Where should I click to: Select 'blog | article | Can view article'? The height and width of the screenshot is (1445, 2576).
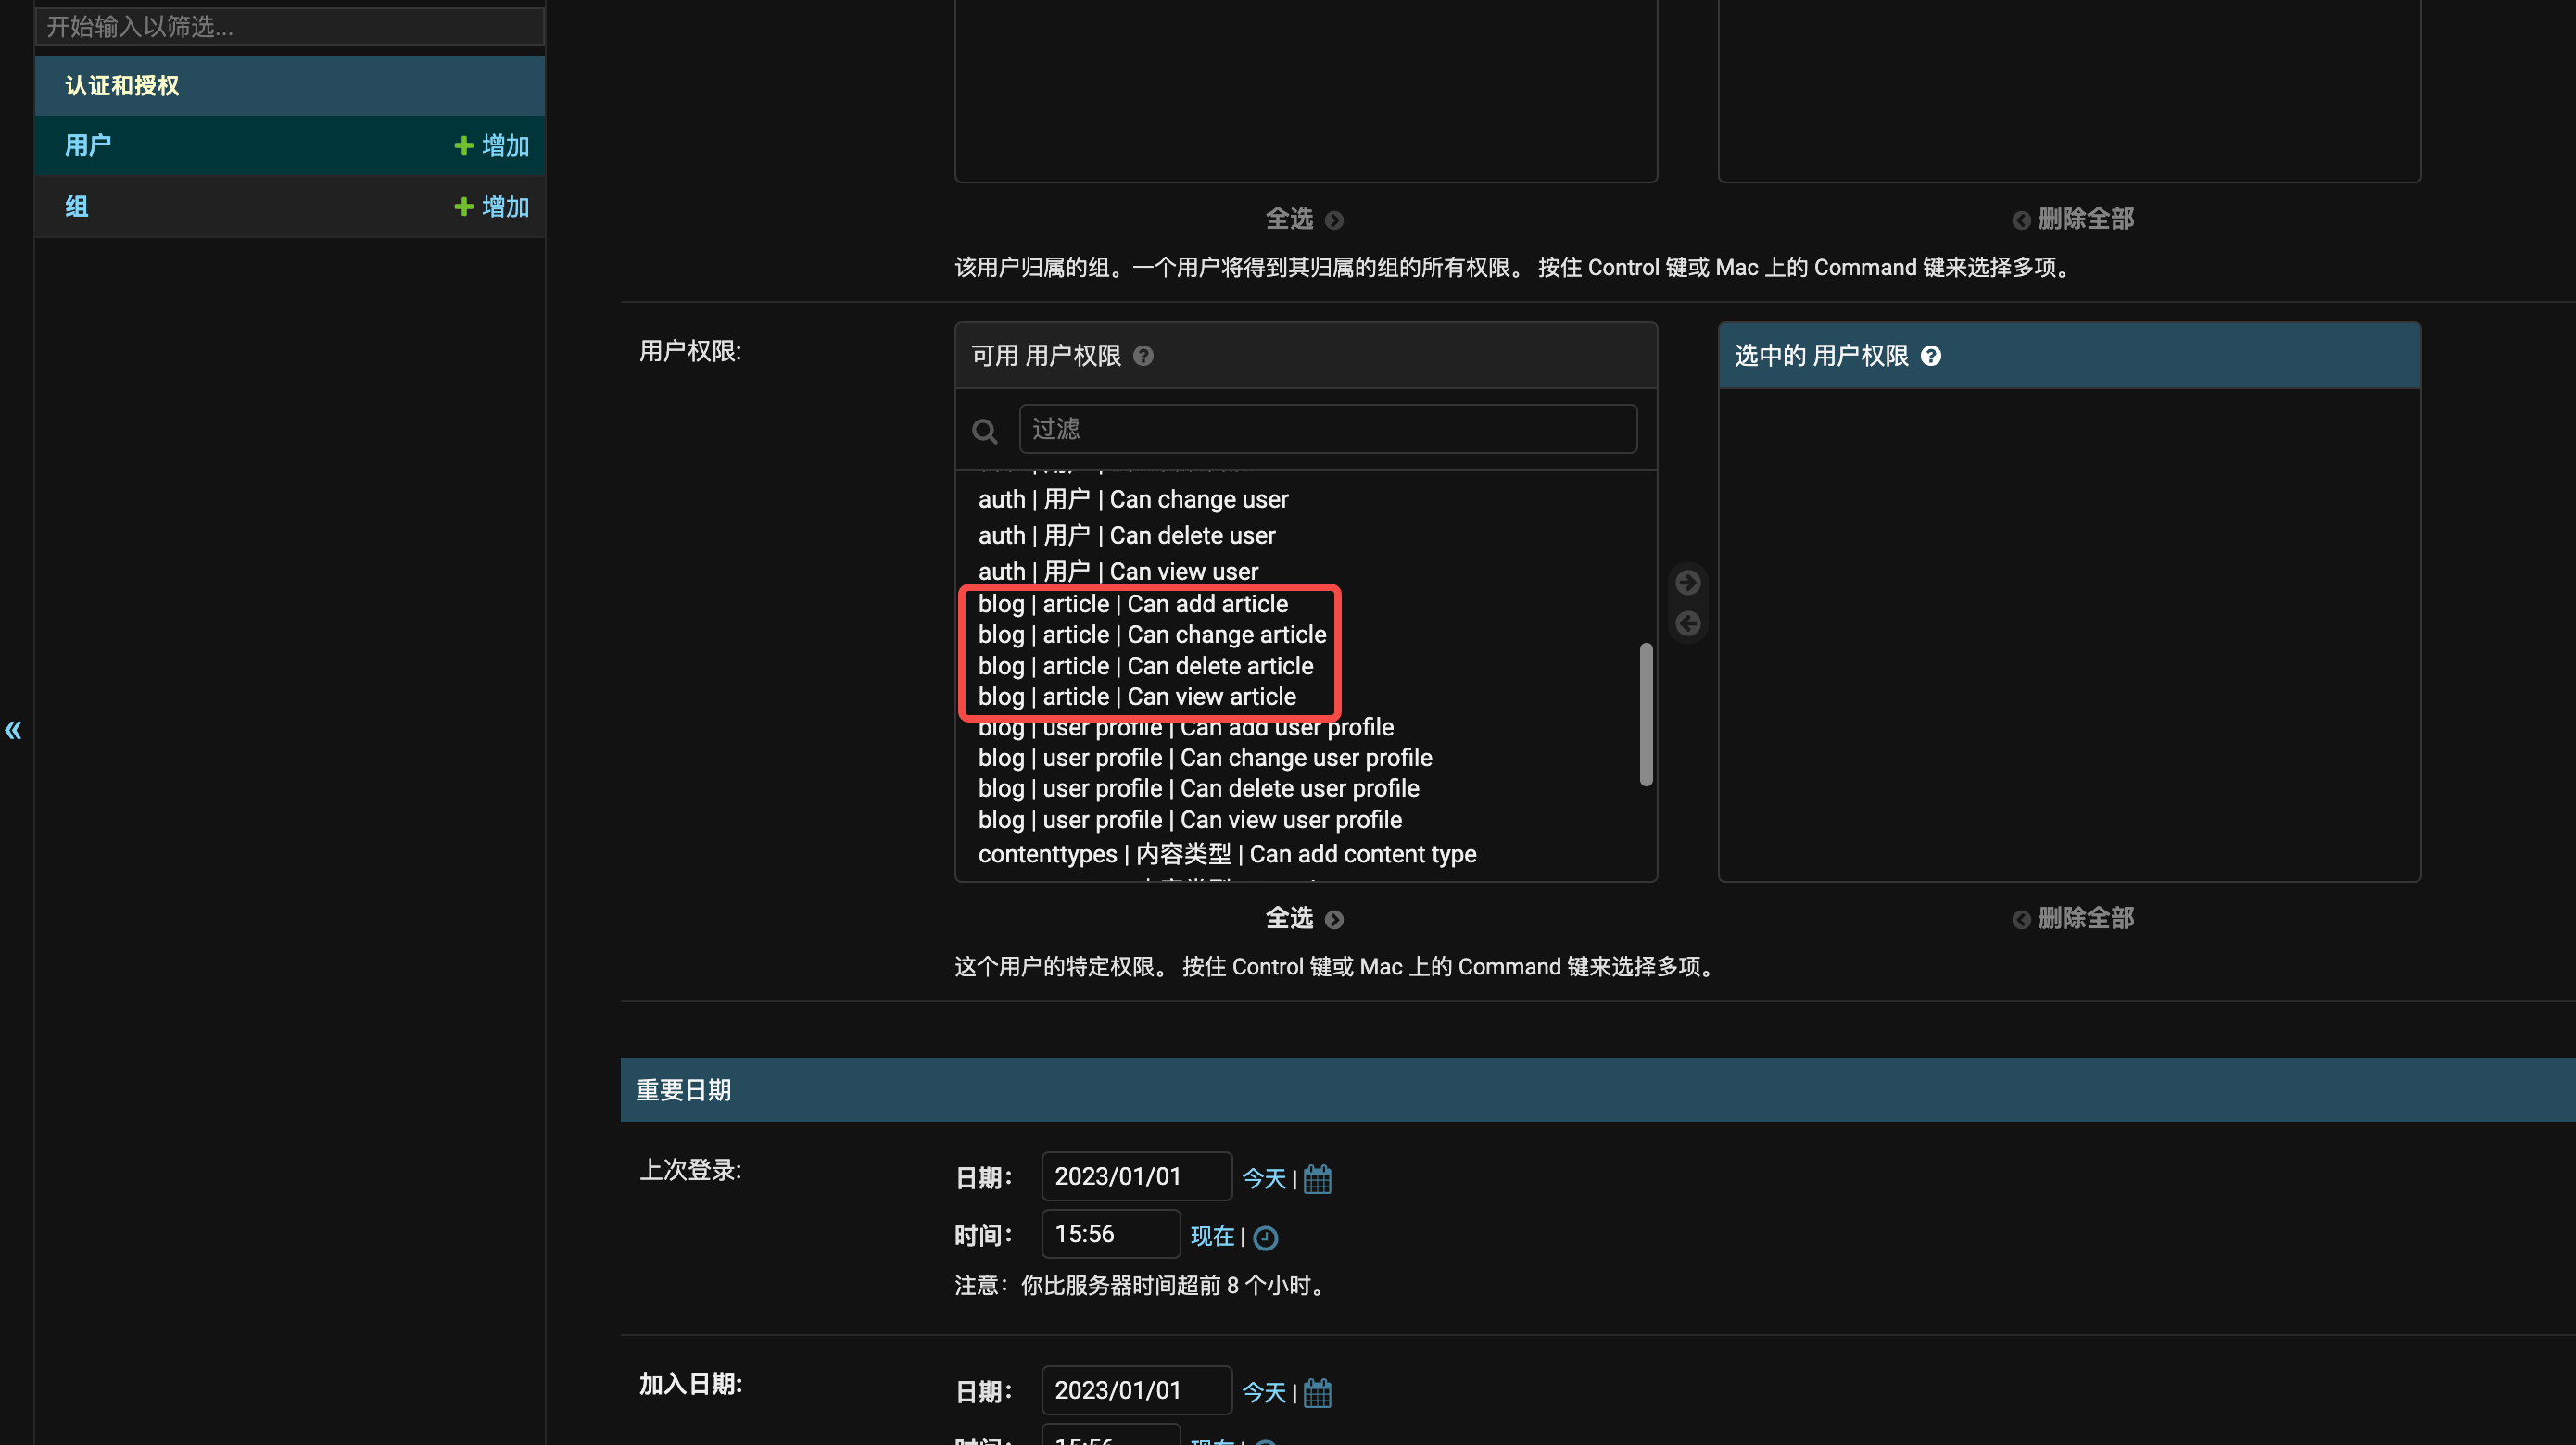tap(1137, 697)
